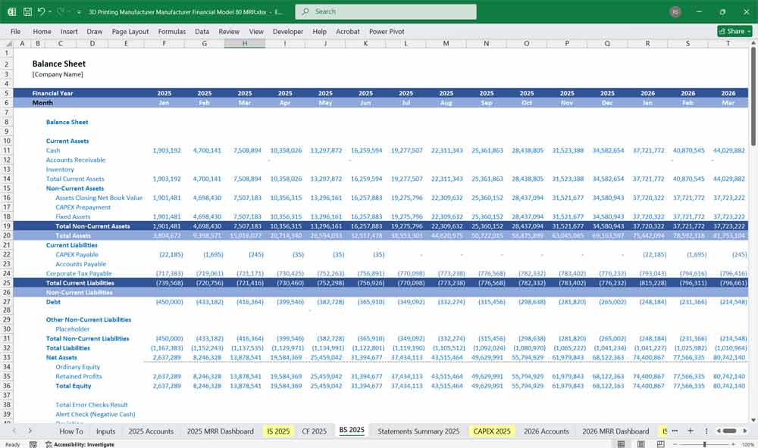The height and width of the screenshot is (448, 758).
Task: Switch to Page Layout view icon
Action: (641, 444)
